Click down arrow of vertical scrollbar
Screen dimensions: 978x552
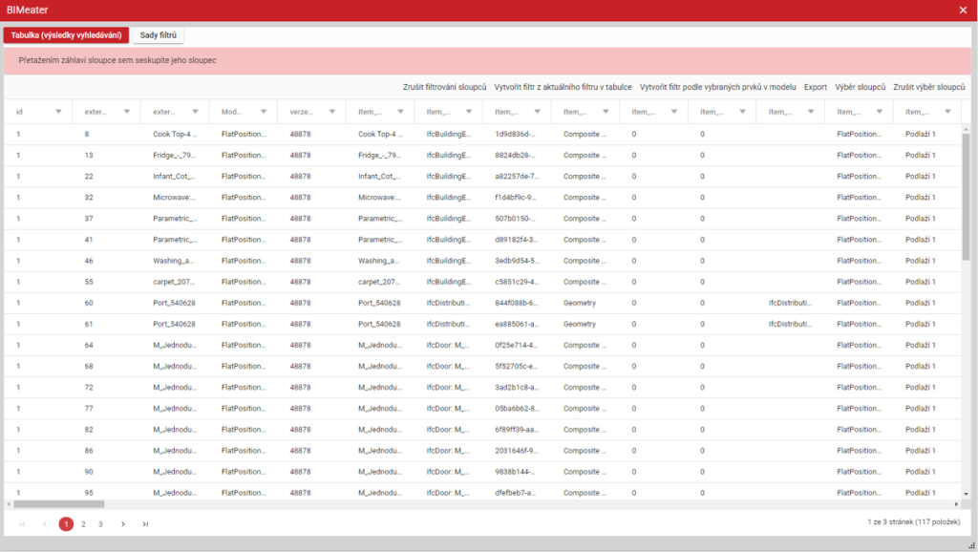point(966,494)
